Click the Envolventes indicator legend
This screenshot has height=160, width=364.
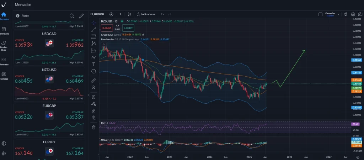pyautogui.click(x=108, y=39)
